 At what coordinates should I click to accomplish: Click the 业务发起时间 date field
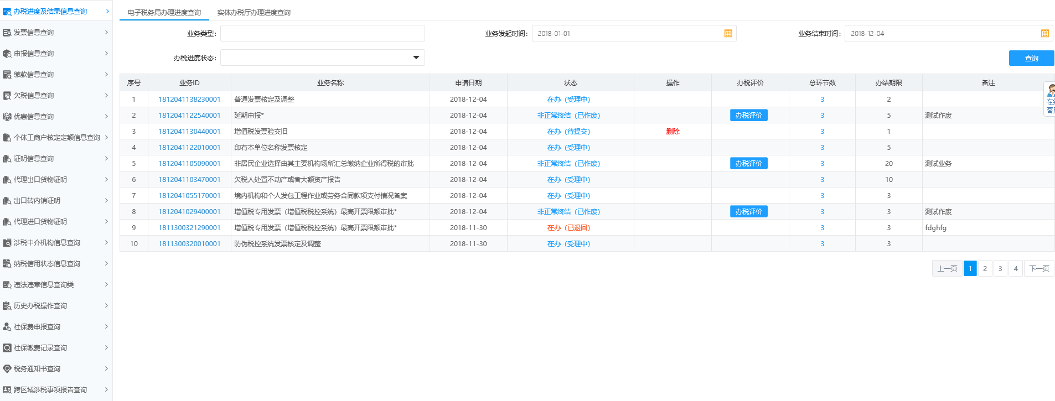click(634, 33)
